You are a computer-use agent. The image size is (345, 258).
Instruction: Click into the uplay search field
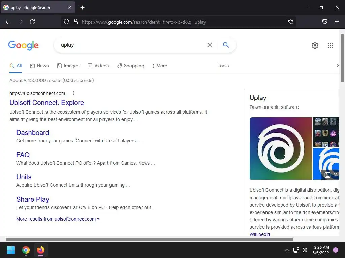pyautogui.click(x=132, y=45)
